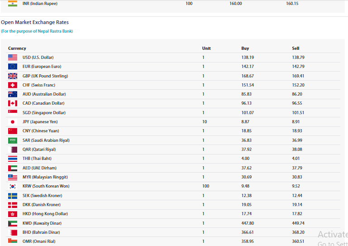Image resolution: width=348 pixels, height=246 pixels.
Task: Click the Sell column header
Action: pyautogui.click(x=296, y=48)
